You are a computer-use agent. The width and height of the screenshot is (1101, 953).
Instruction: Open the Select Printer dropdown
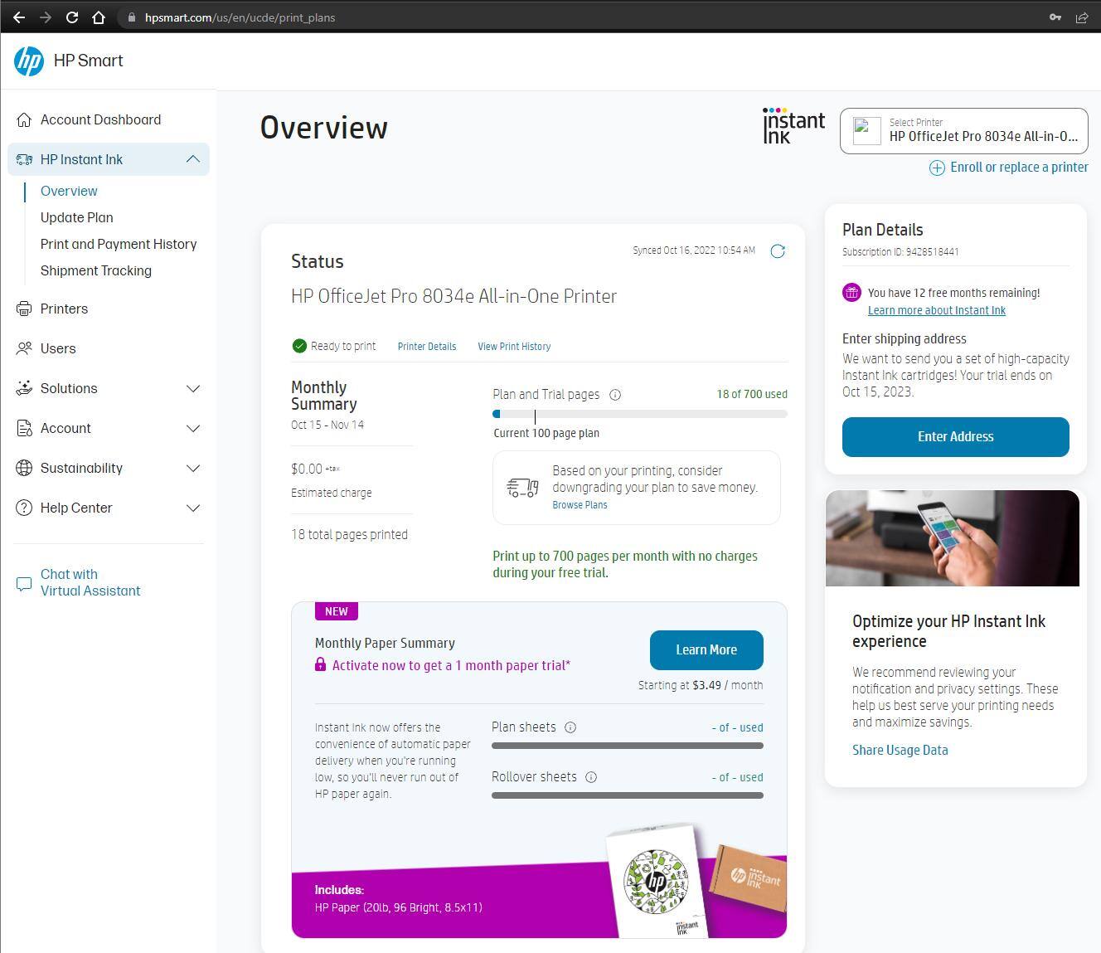point(963,131)
